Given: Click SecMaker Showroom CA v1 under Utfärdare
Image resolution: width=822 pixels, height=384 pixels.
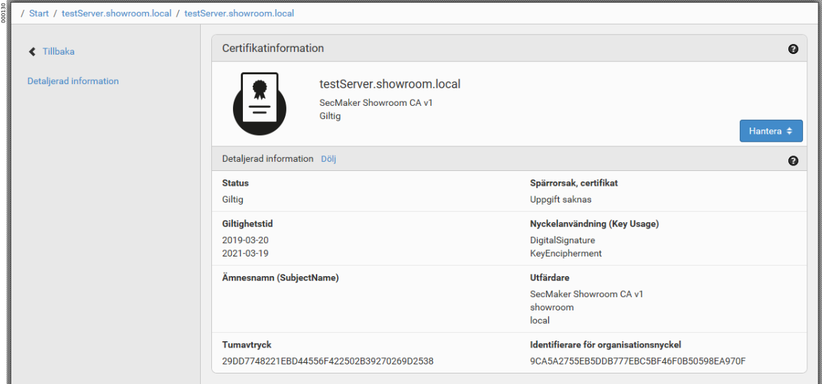Looking at the screenshot, I should 586,294.
